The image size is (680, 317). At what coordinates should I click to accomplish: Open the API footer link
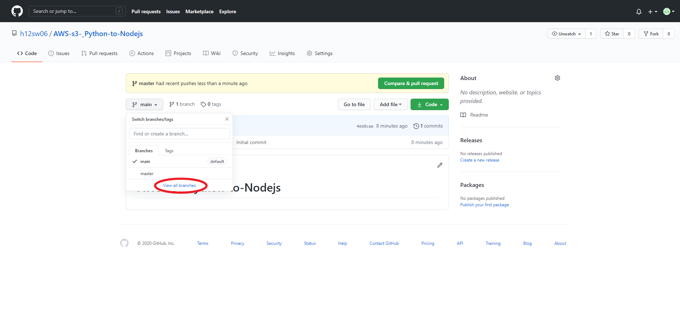460,243
